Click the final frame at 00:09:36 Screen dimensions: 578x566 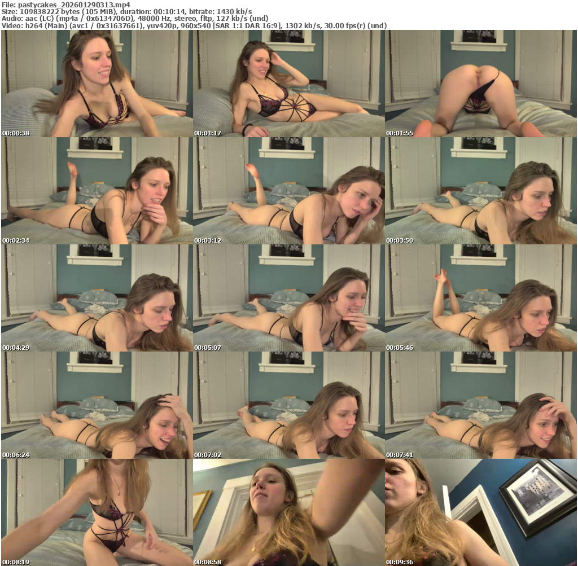[x=480, y=512]
